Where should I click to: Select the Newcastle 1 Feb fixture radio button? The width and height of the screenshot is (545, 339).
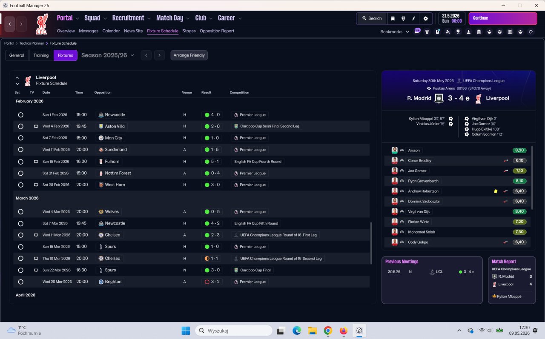tap(20, 115)
